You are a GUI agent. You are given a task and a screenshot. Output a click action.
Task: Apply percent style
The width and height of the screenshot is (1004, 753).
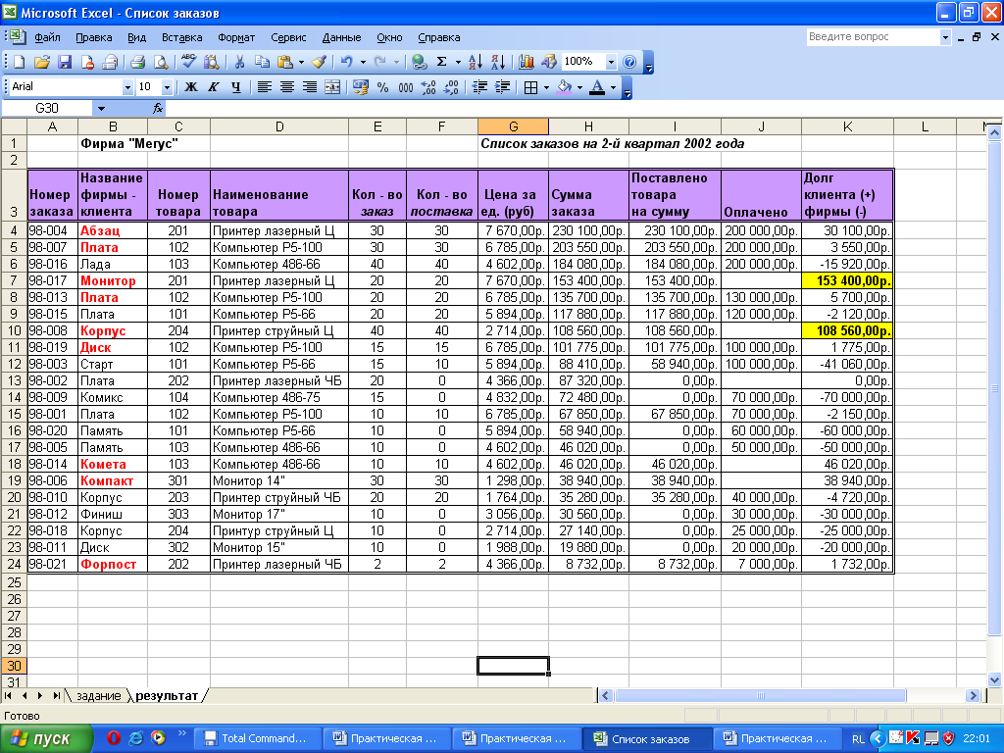383,87
